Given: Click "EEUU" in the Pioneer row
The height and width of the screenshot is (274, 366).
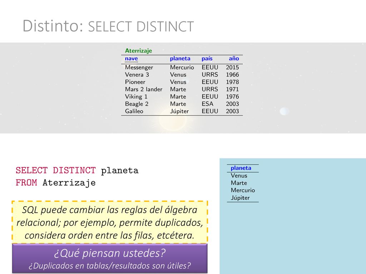Looking at the screenshot, I should tap(210, 82).
